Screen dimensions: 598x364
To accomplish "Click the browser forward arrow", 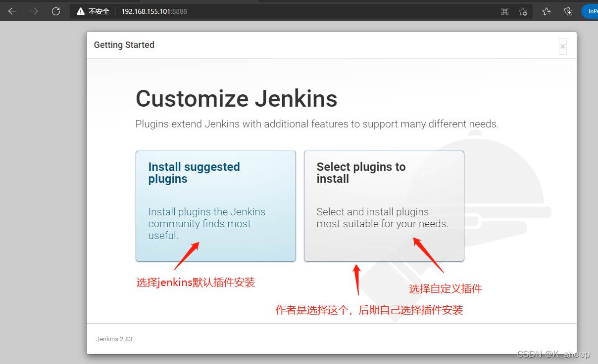I will (34, 11).
